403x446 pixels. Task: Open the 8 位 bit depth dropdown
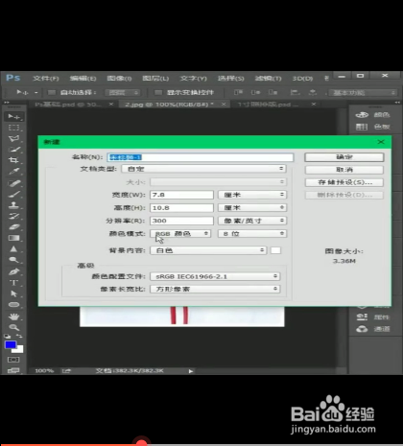(x=252, y=234)
